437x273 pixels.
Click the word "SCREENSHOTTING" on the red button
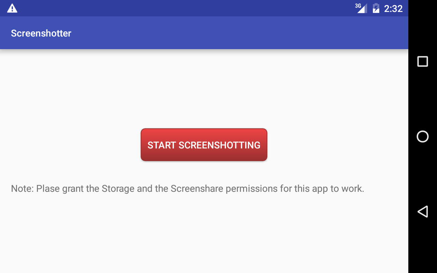tap(220, 145)
